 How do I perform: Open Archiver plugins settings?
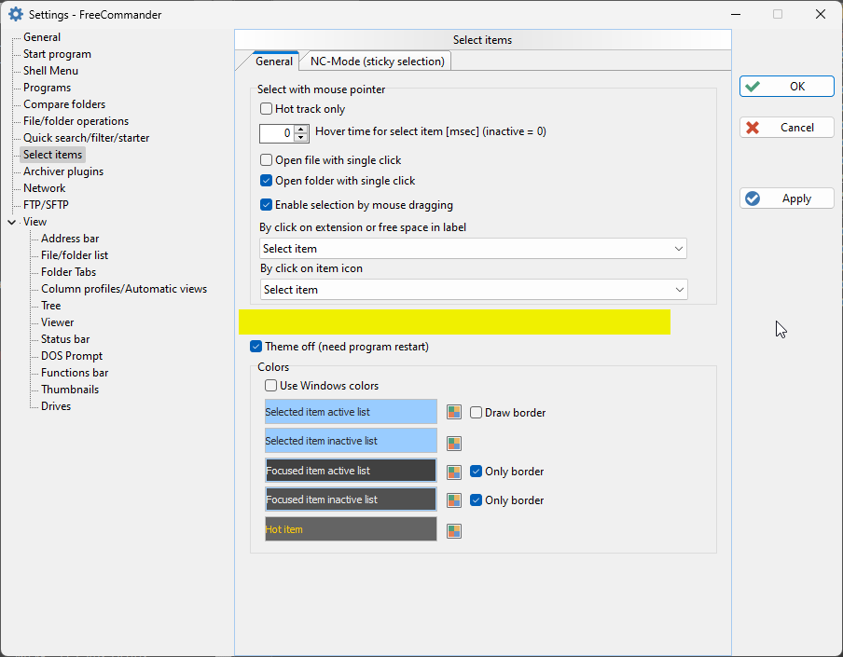(x=62, y=171)
